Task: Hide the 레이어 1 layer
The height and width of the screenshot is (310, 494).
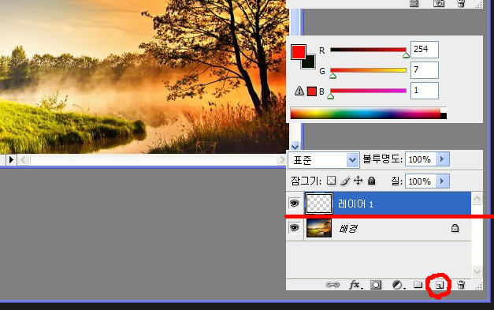Action: coord(294,204)
